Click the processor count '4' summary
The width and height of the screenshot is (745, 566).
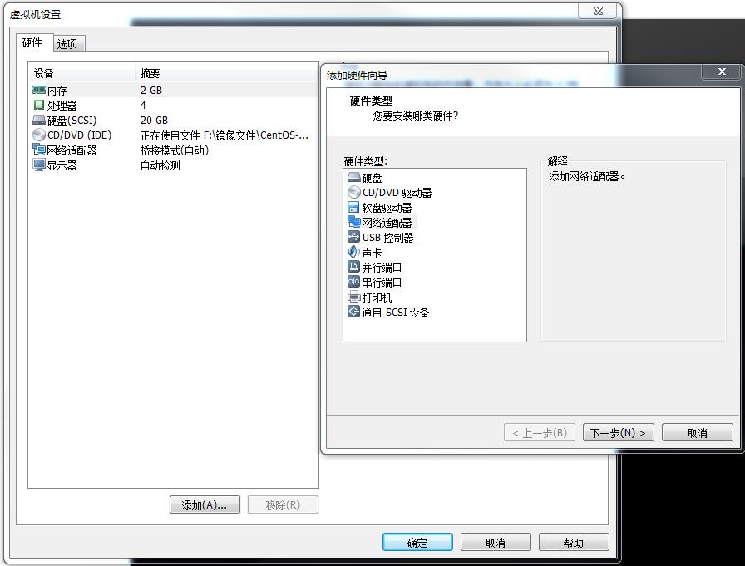tap(143, 105)
